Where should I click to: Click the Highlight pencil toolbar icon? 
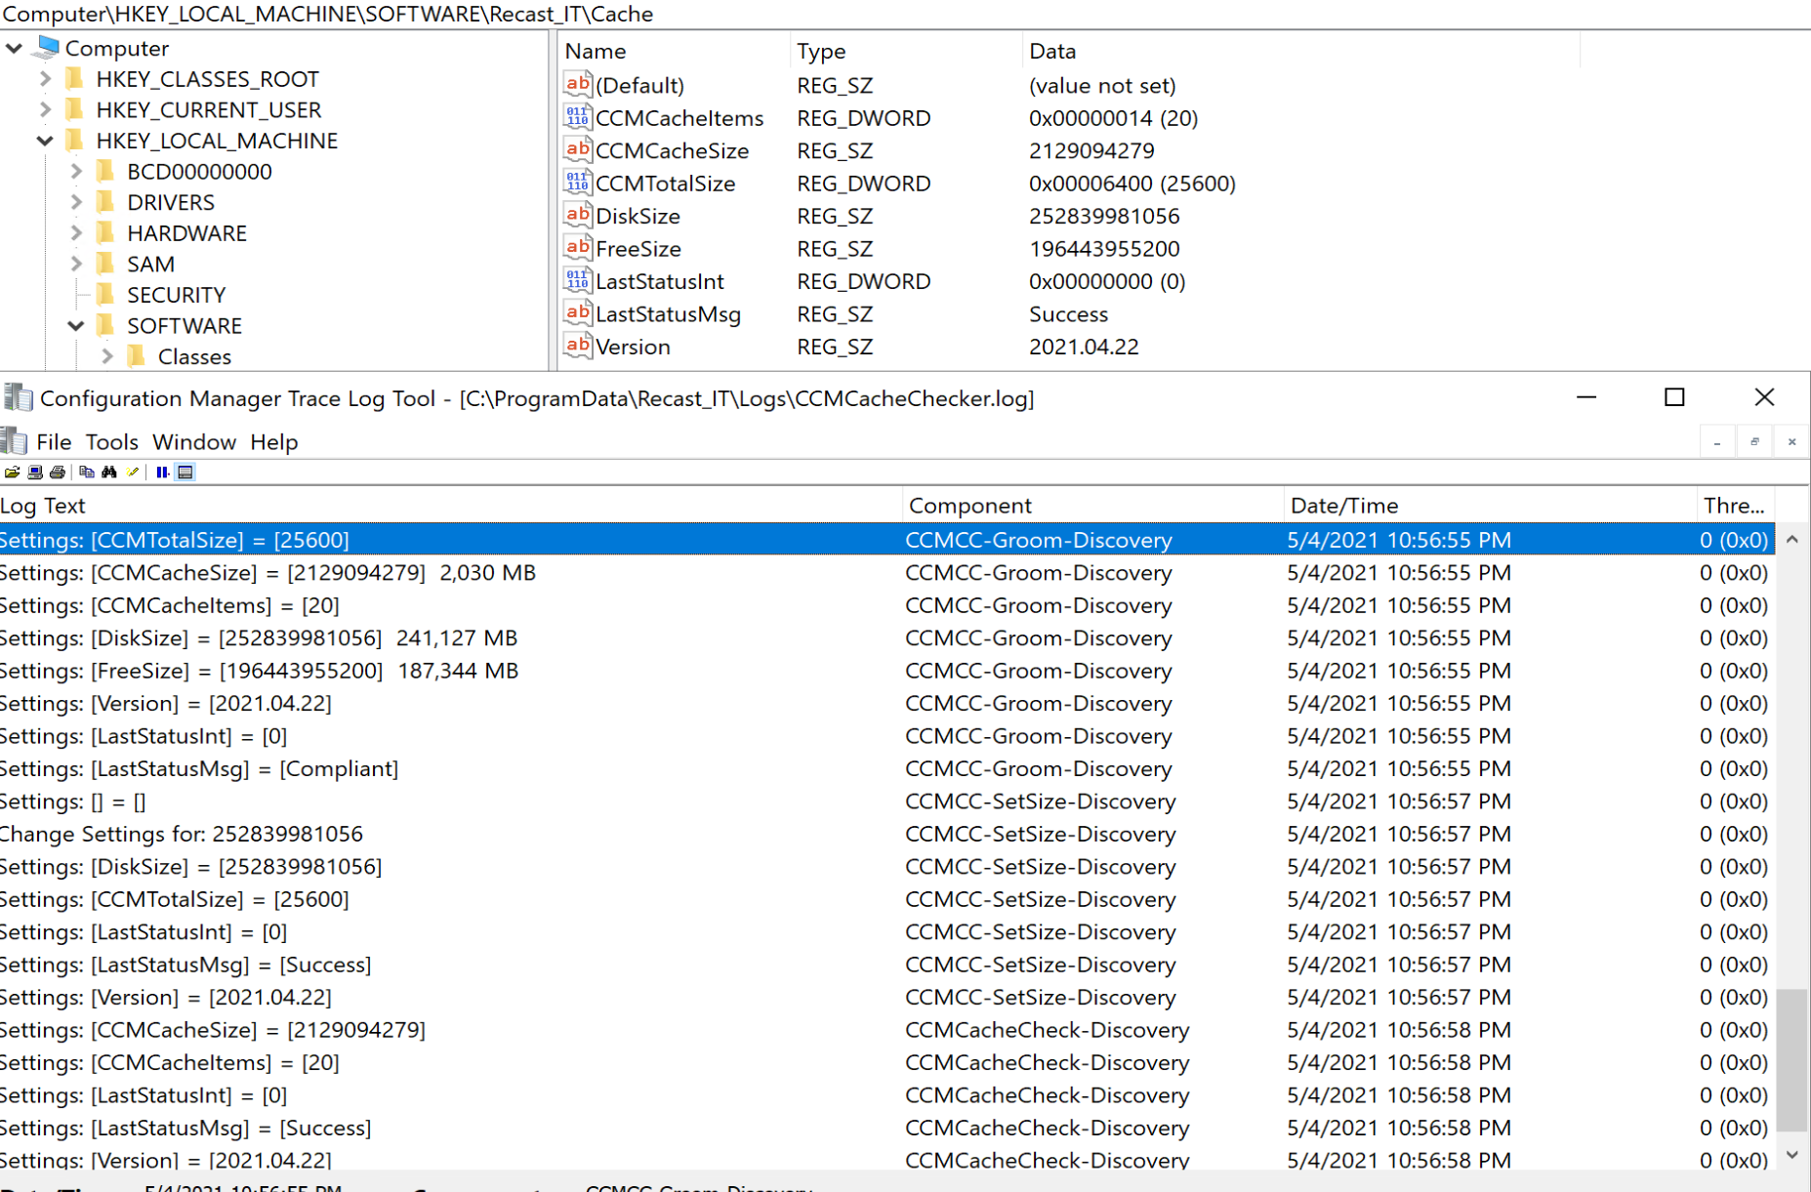click(x=133, y=473)
